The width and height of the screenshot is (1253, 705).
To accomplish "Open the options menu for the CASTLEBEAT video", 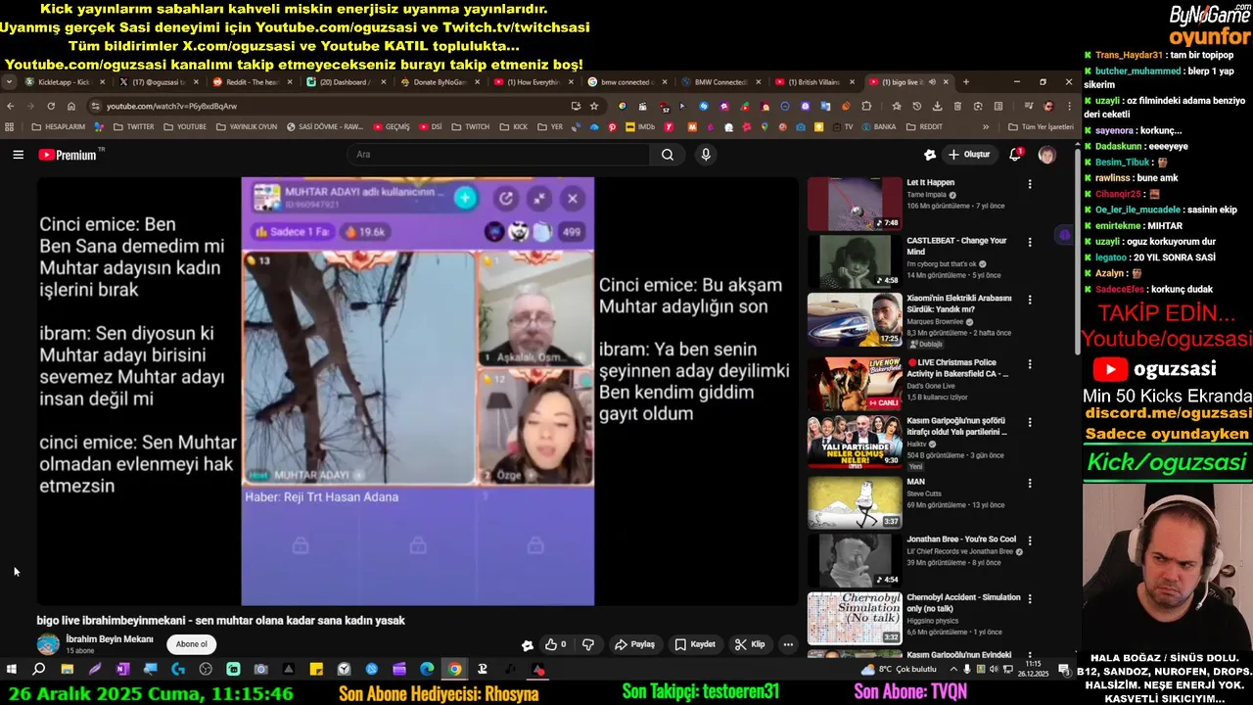I will (x=1029, y=242).
